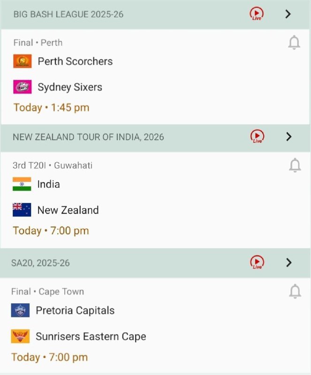Turn on bell alert for SA20 Final
The width and height of the screenshot is (311, 375).
click(x=295, y=292)
